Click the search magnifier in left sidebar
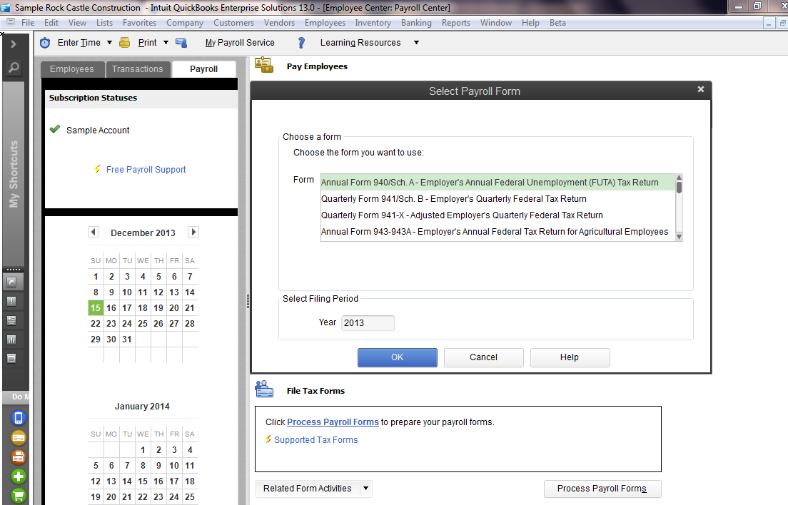The height and width of the screenshot is (505, 788). (x=14, y=67)
